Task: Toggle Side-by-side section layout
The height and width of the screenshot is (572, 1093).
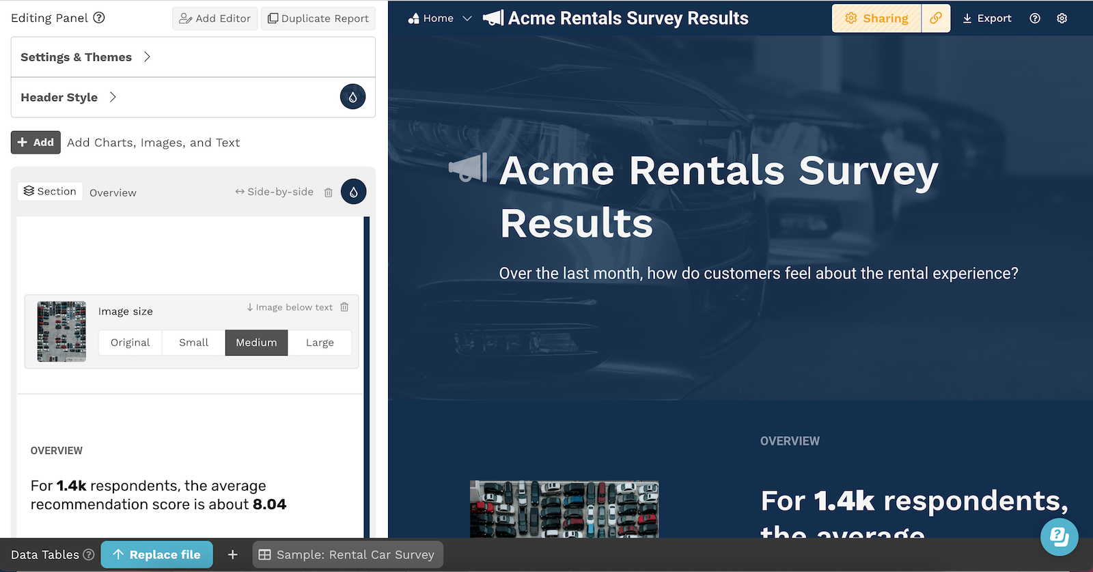Action: click(274, 192)
